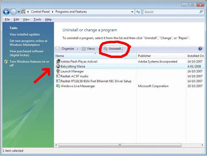The height and width of the screenshot is (156, 207).
Task: Expand the arrow after Control Panel breadcrumb
Action: tap(53, 12)
